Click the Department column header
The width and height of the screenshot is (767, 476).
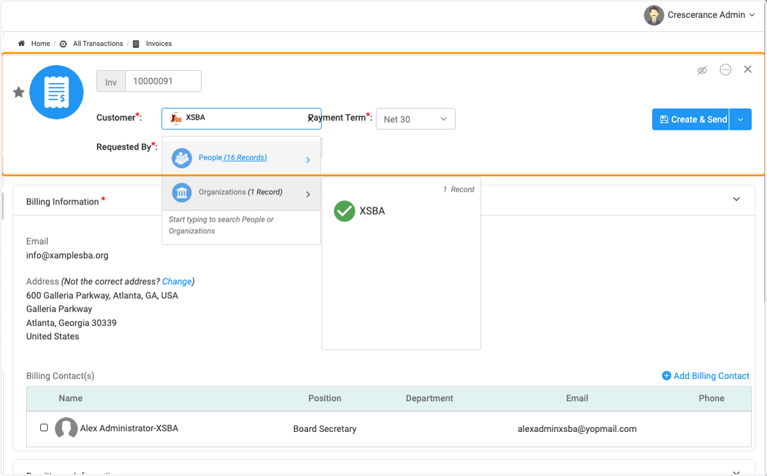click(x=430, y=398)
